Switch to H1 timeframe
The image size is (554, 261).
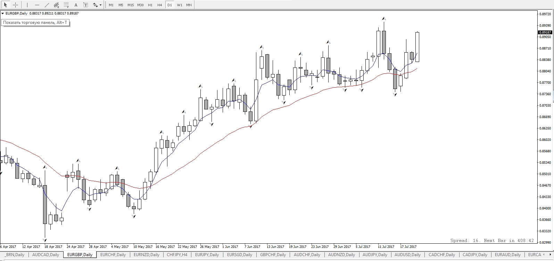150,5
